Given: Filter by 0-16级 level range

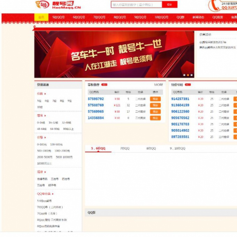Looking at the screenshot, I should pyautogui.click(x=41, y=123).
